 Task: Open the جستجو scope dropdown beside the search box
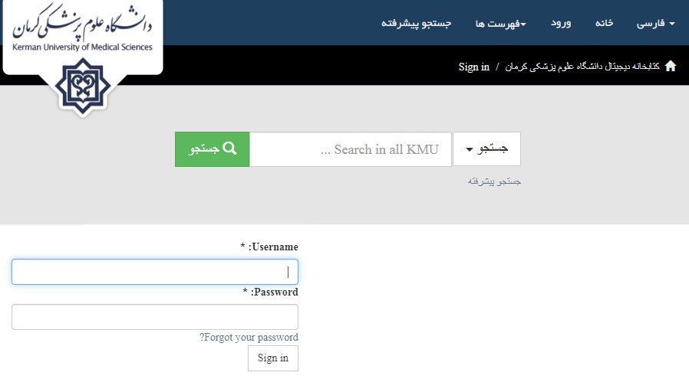486,149
